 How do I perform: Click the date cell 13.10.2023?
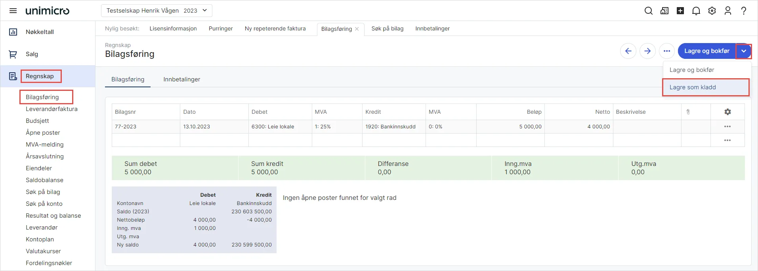[214, 126]
